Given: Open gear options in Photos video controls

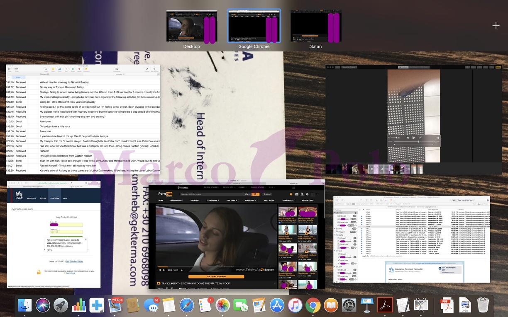Looking at the screenshot, I should tap(438, 138).
